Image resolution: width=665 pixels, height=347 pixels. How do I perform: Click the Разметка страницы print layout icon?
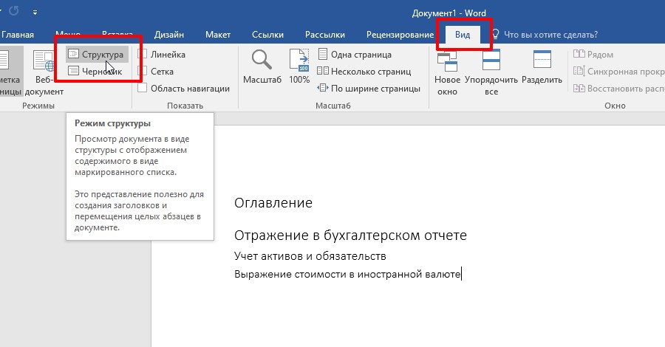[x=10, y=73]
